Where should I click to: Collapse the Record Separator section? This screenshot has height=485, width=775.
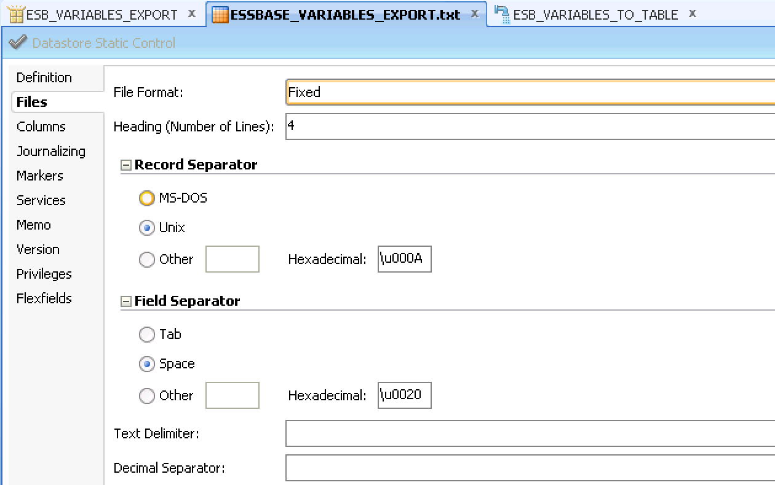pos(126,165)
